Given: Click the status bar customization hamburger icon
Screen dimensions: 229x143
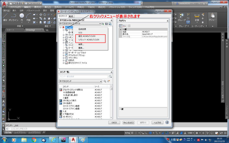Looking at the screenshot, I should tap(225, 133).
